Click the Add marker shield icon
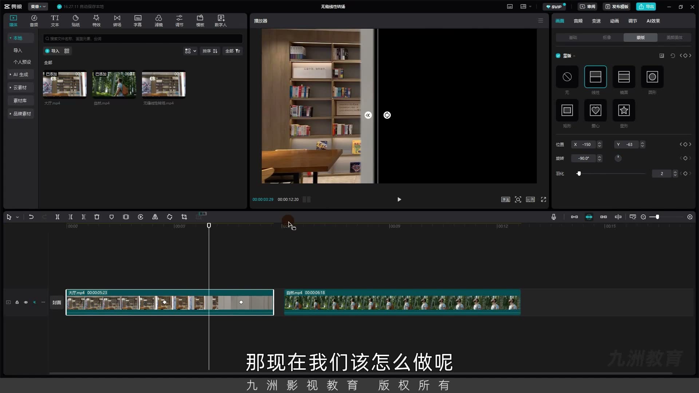Image resolution: width=699 pixels, height=393 pixels. pos(111,217)
